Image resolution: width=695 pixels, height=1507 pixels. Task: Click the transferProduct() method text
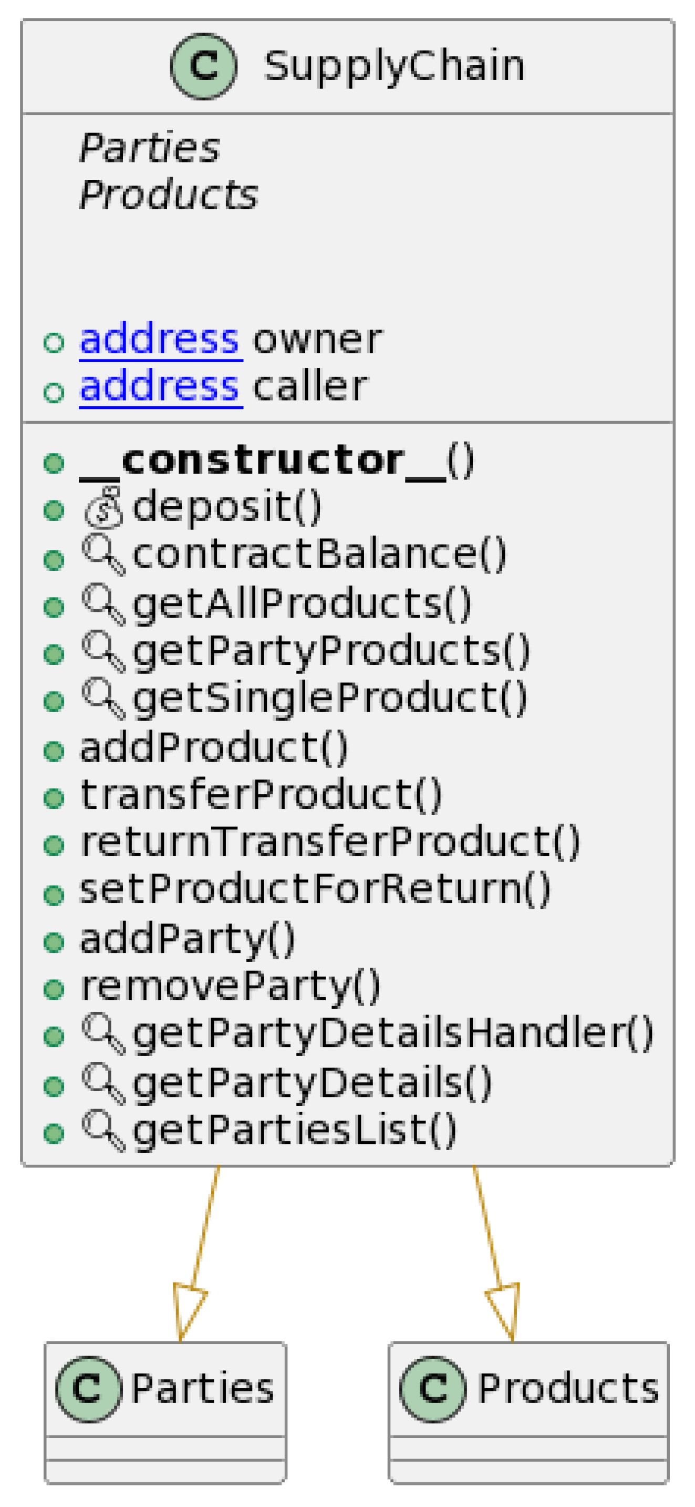coord(261,795)
